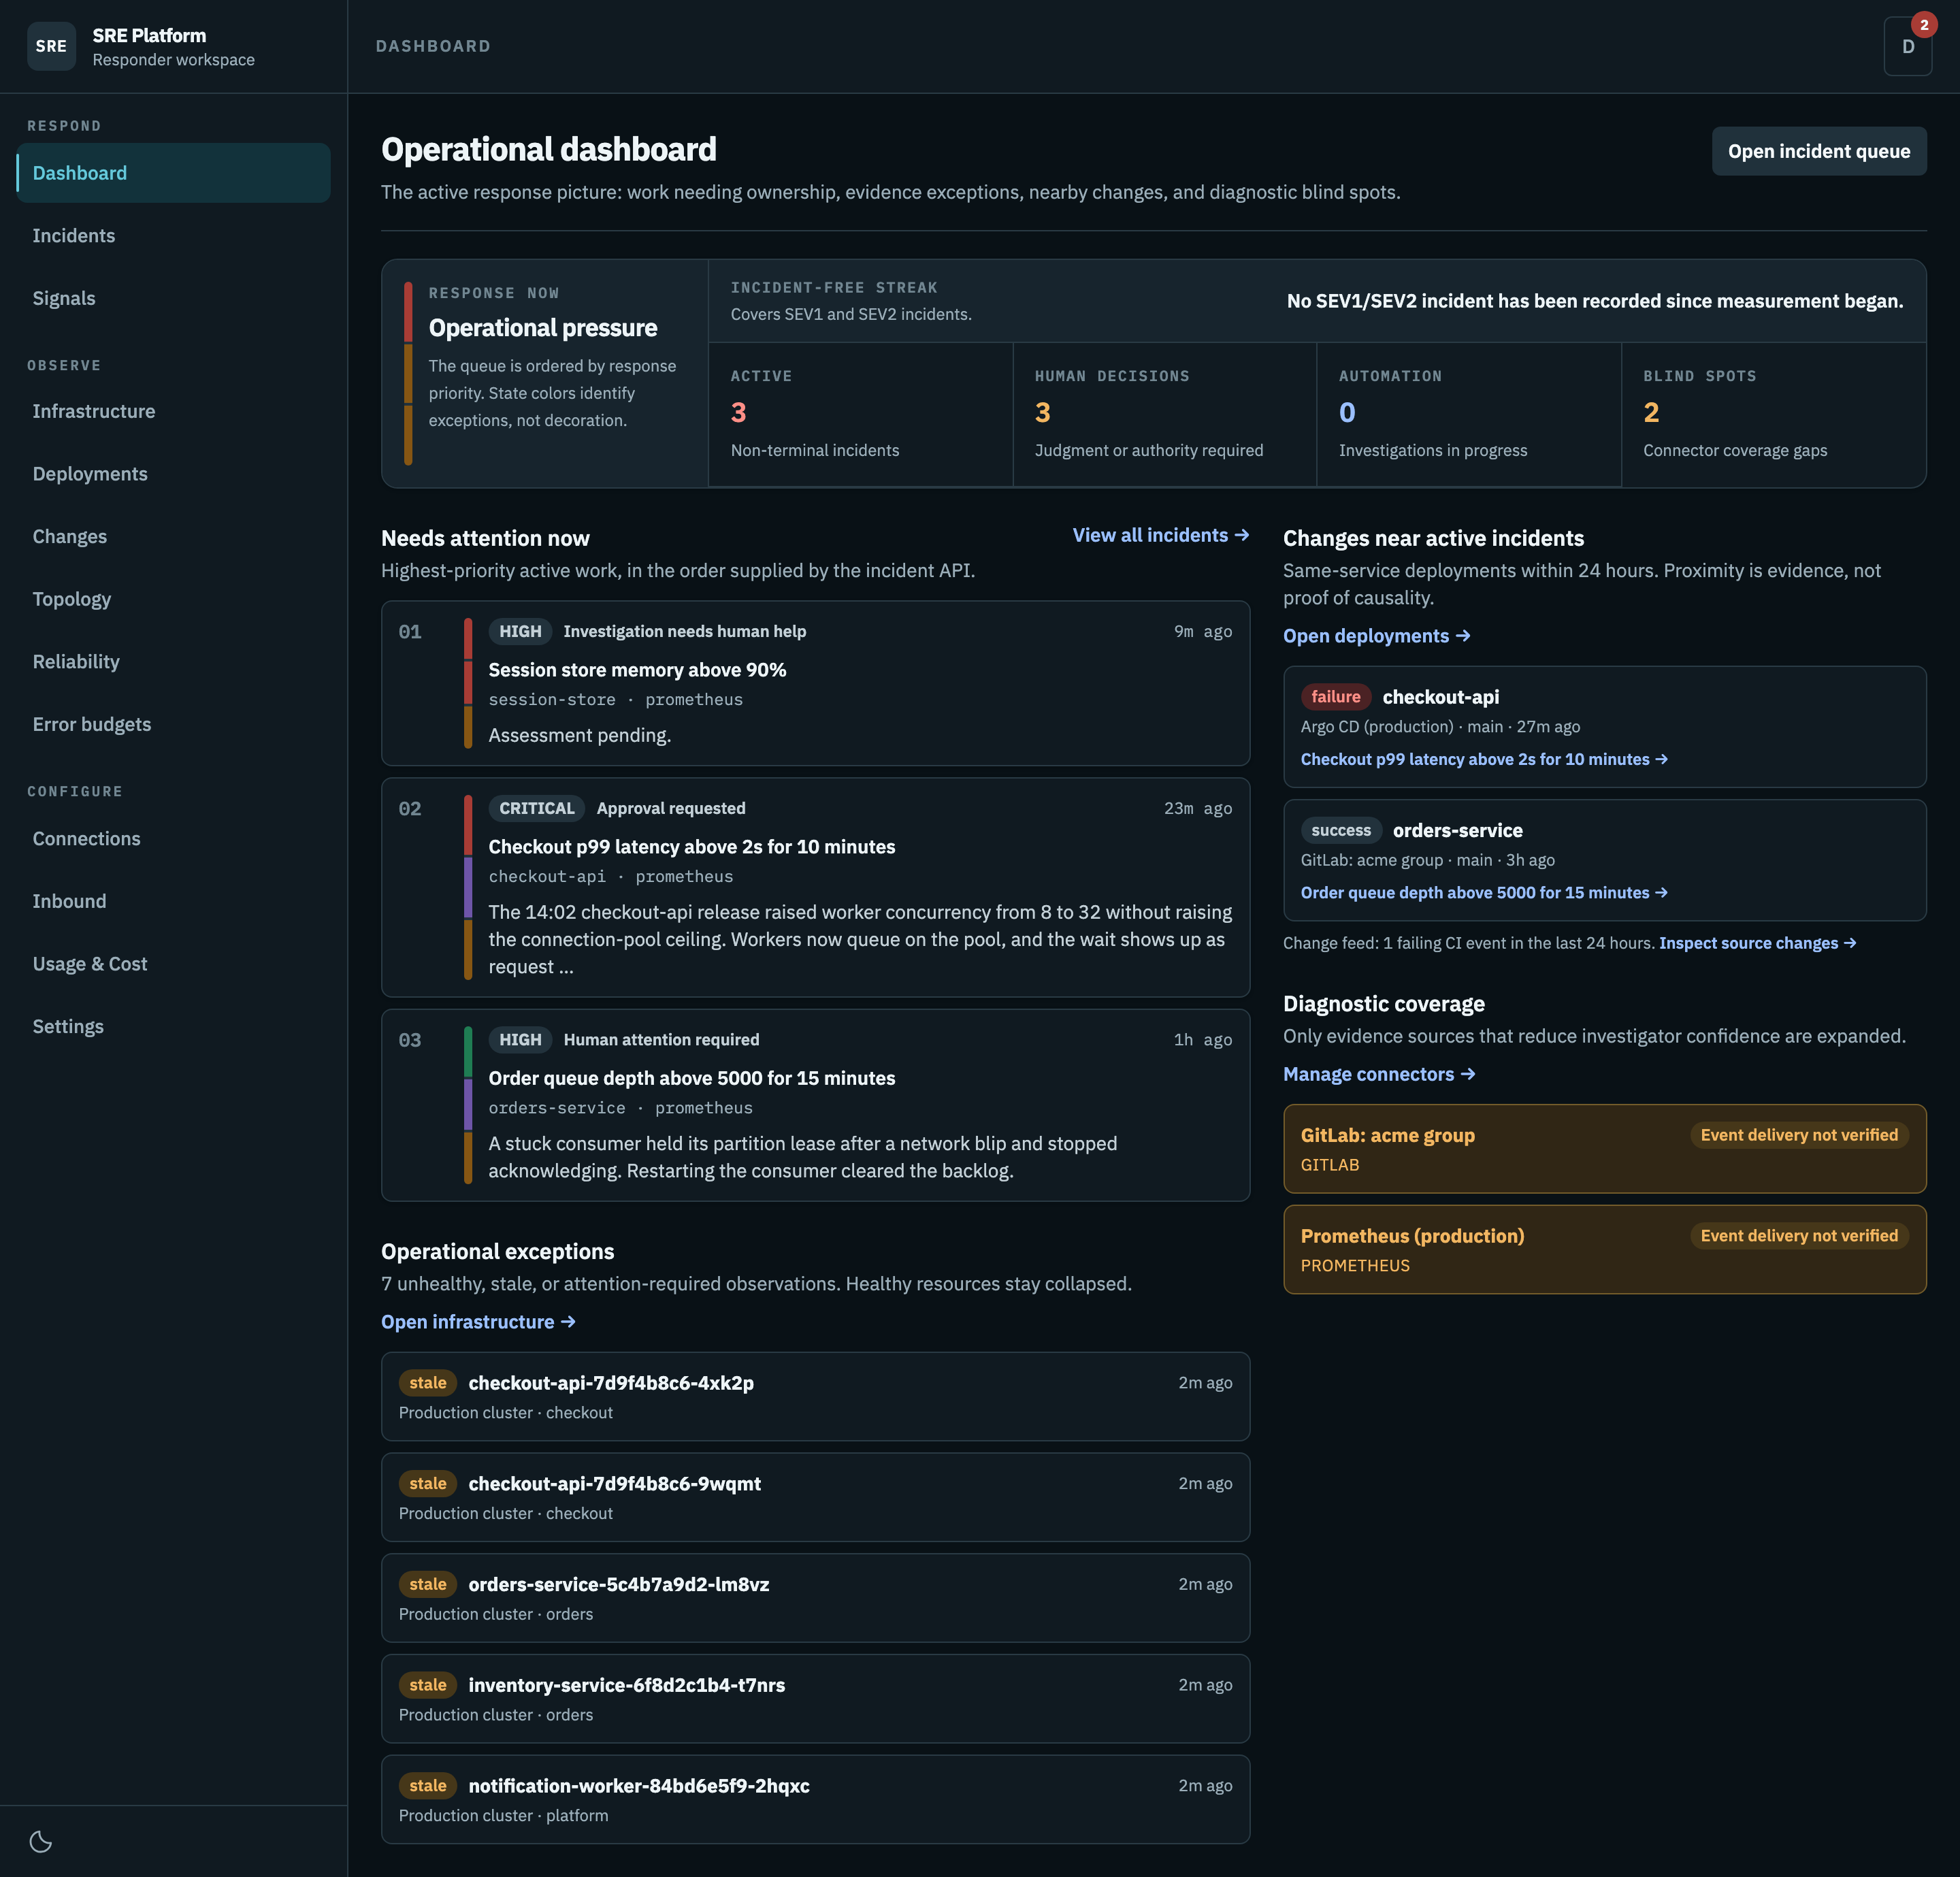Open stale orders-service-5c4b7a9d2-lm8vz row

click(x=815, y=1598)
